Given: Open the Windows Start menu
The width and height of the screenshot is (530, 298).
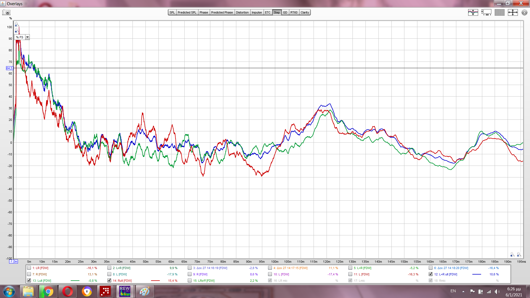Looking at the screenshot, I should pyautogui.click(x=9, y=291).
